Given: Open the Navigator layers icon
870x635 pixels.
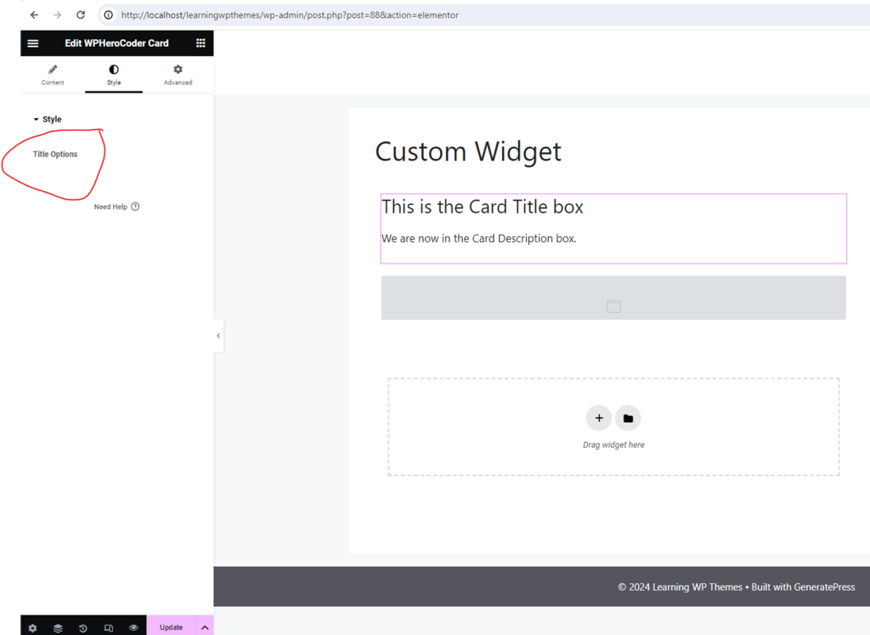Looking at the screenshot, I should coord(57,627).
